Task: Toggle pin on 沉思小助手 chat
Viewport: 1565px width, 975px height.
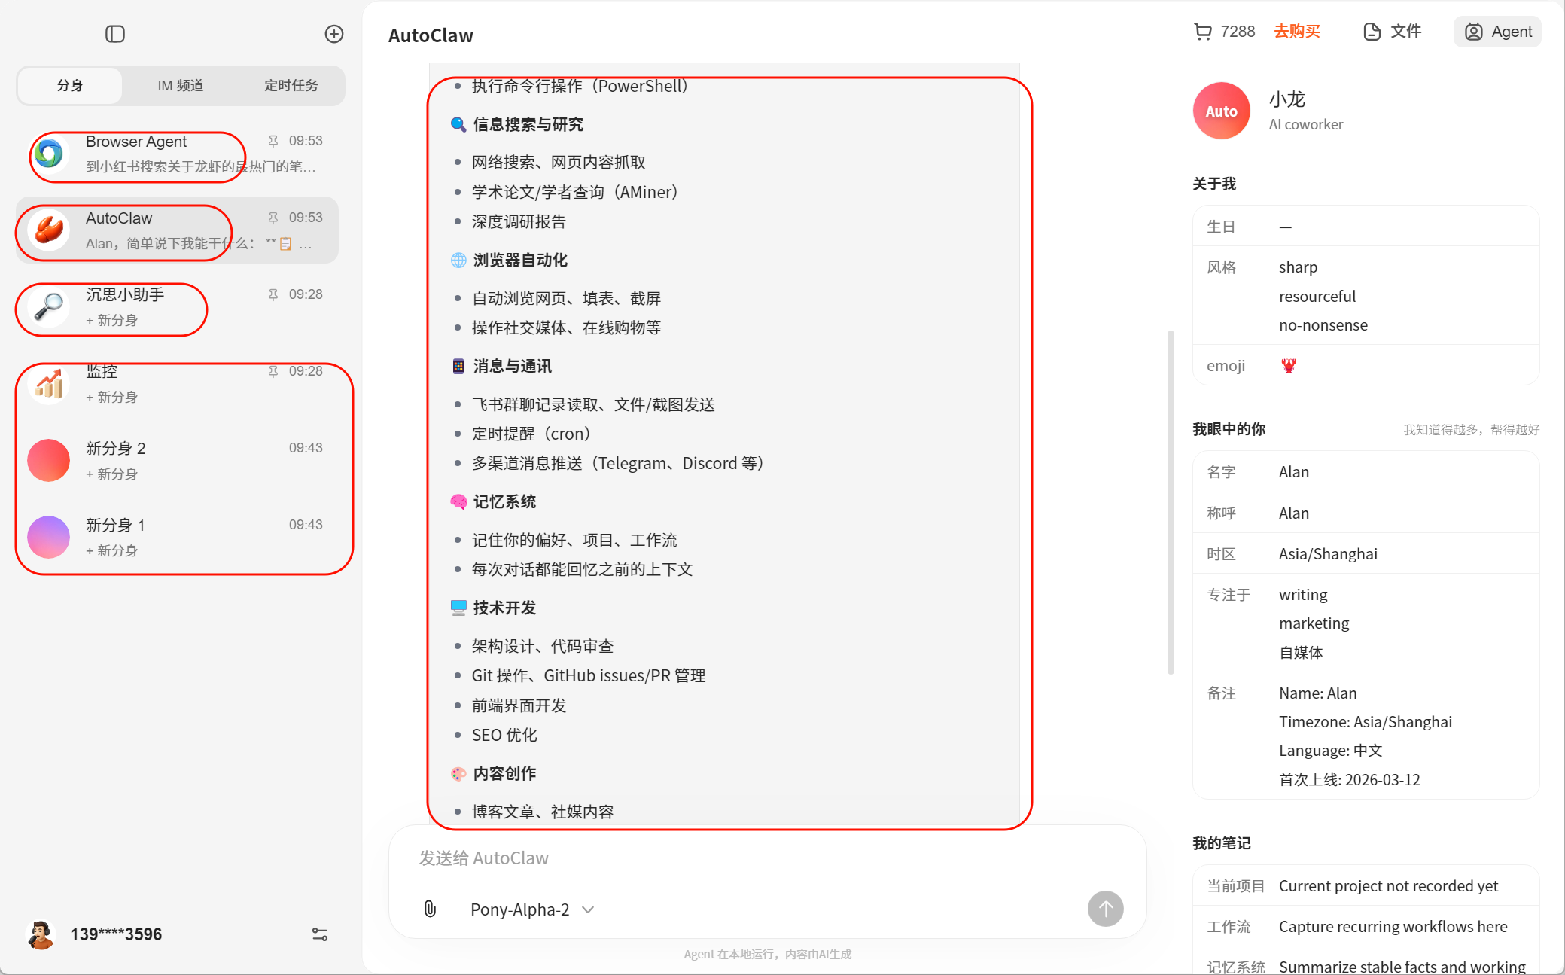Action: [x=273, y=294]
